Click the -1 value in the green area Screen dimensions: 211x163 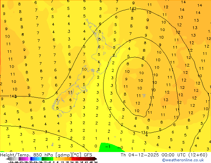tap(108, 147)
